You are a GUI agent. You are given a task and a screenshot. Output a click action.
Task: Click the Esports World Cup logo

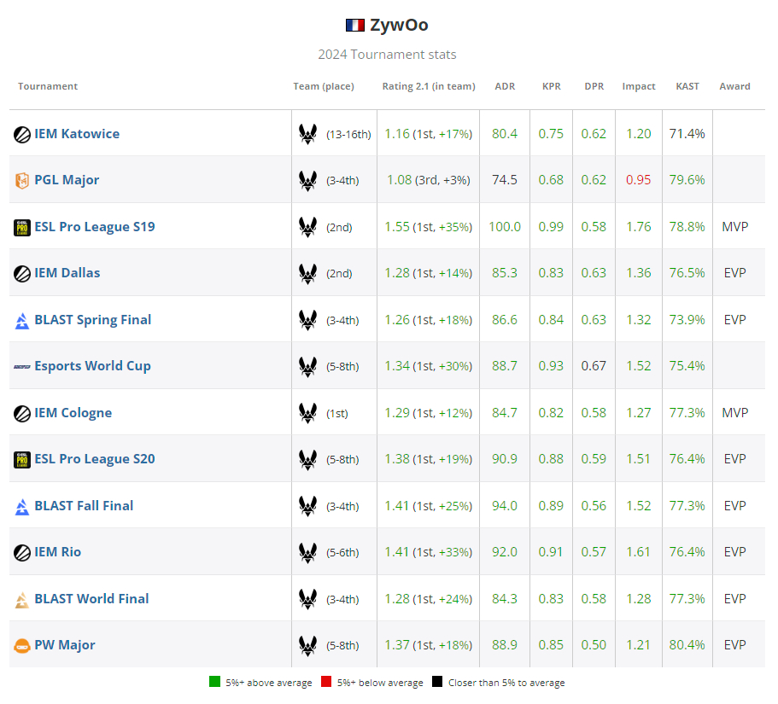tap(20, 366)
